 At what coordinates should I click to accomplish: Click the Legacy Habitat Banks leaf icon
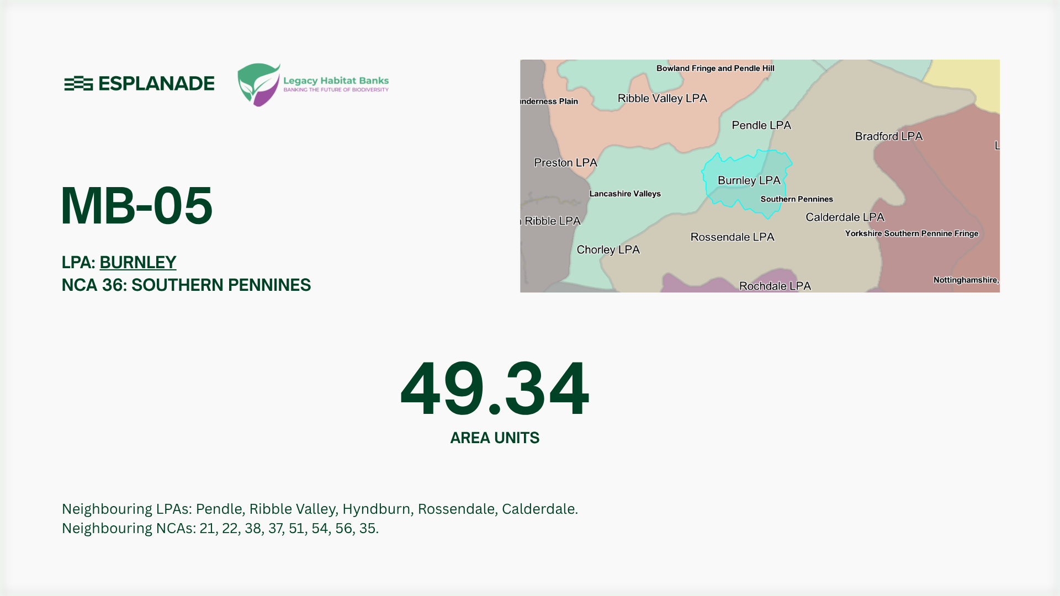pos(258,84)
